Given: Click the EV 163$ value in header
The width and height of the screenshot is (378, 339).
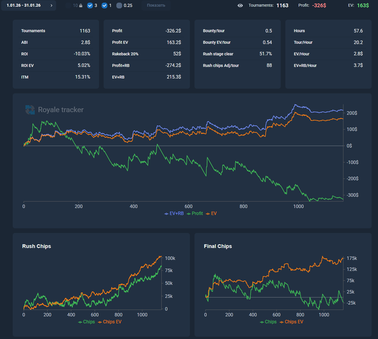Looking at the screenshot, I should coord(363,5).
